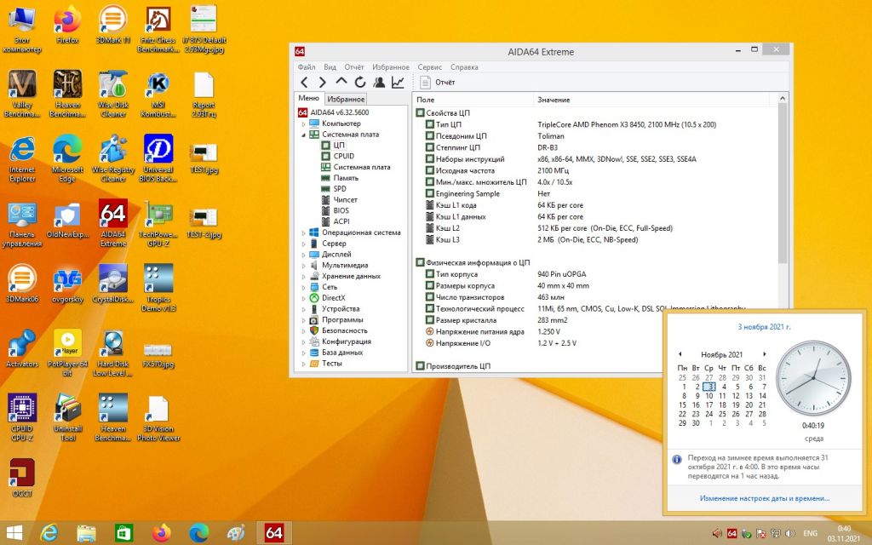
Task: Expand the Компьютер tree node
Action: pos(304,124)
